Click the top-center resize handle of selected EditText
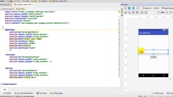The width and height of the screenshot is (173, 97). pos(153,50)
